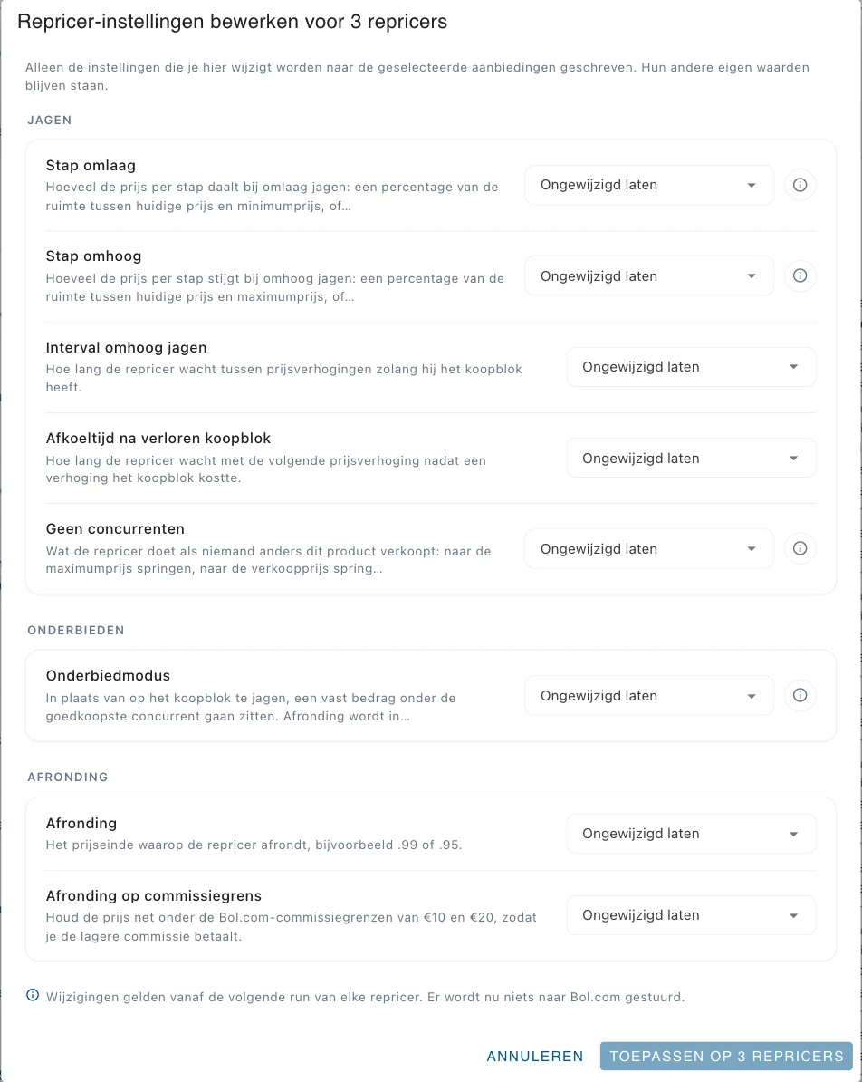Click the Afronding setting description text
The image size is (862, 1082).
click(254, 845)
